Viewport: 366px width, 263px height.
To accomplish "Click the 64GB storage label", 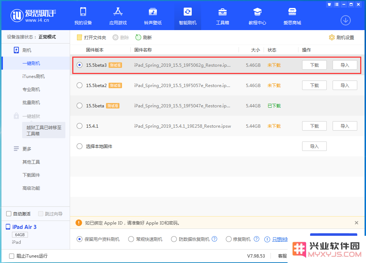I will coord(20,235).
